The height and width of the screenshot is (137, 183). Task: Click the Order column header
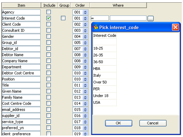point(80,5)
